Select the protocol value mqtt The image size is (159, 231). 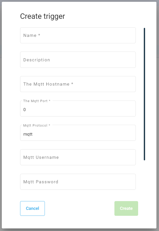tap(28, 134)
